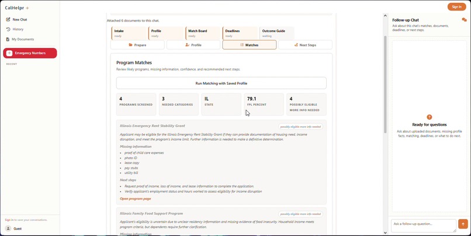
Task: Click the 'photo ID' list item
Action: (x=131, y=158)
